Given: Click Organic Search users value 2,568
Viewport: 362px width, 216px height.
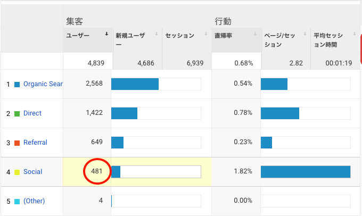Looking at the screenshot, I should point(94,84).
